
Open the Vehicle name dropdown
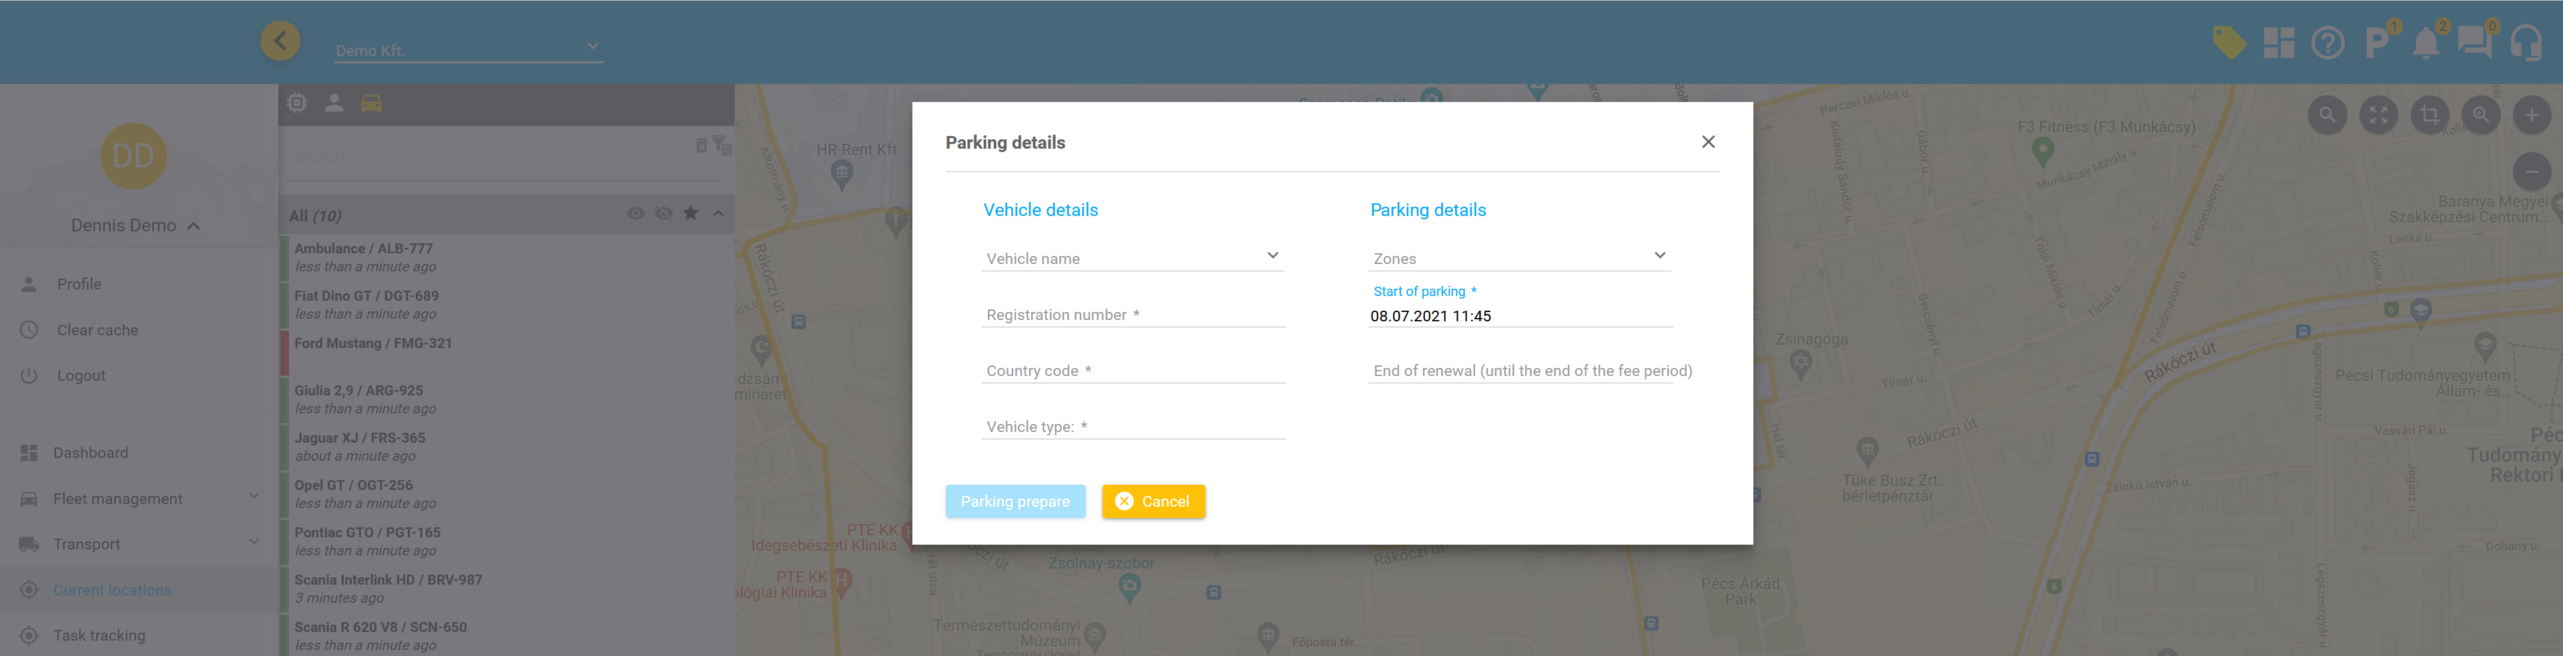point(1132,257)
